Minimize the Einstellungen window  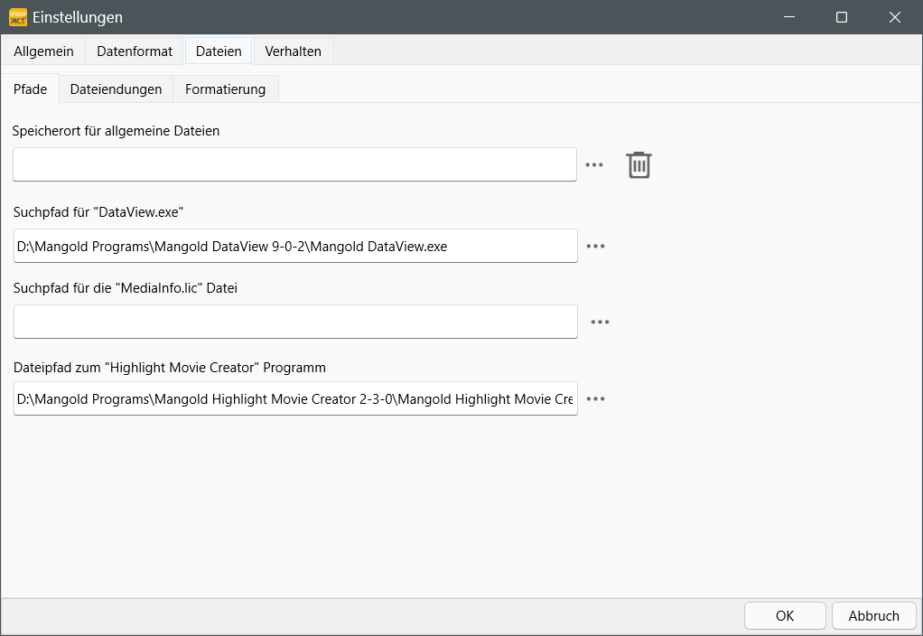pyautogui.click(x=789, y=17)
